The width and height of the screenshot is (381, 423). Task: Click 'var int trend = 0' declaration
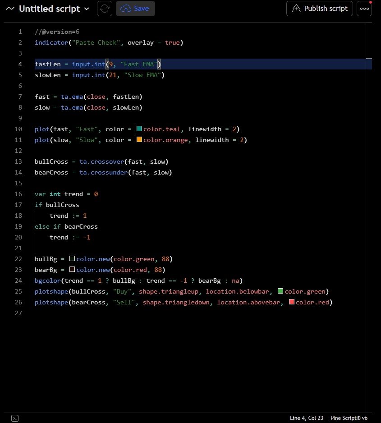66,194
